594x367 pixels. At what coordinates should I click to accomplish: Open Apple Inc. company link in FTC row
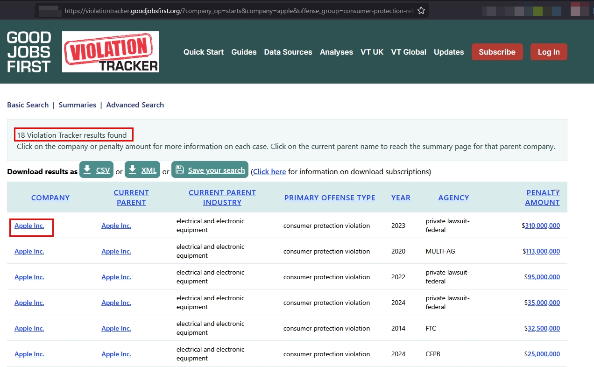coord(29,328)
